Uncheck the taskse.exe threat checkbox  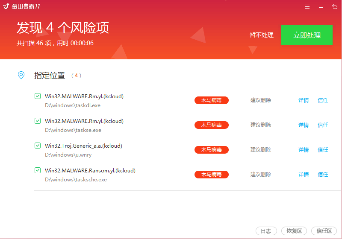pos(38,121)
